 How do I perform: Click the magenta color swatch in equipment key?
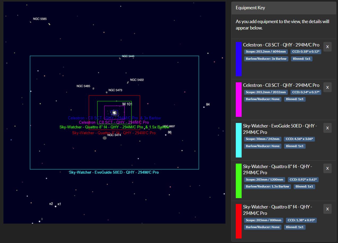tap(238, 99)
